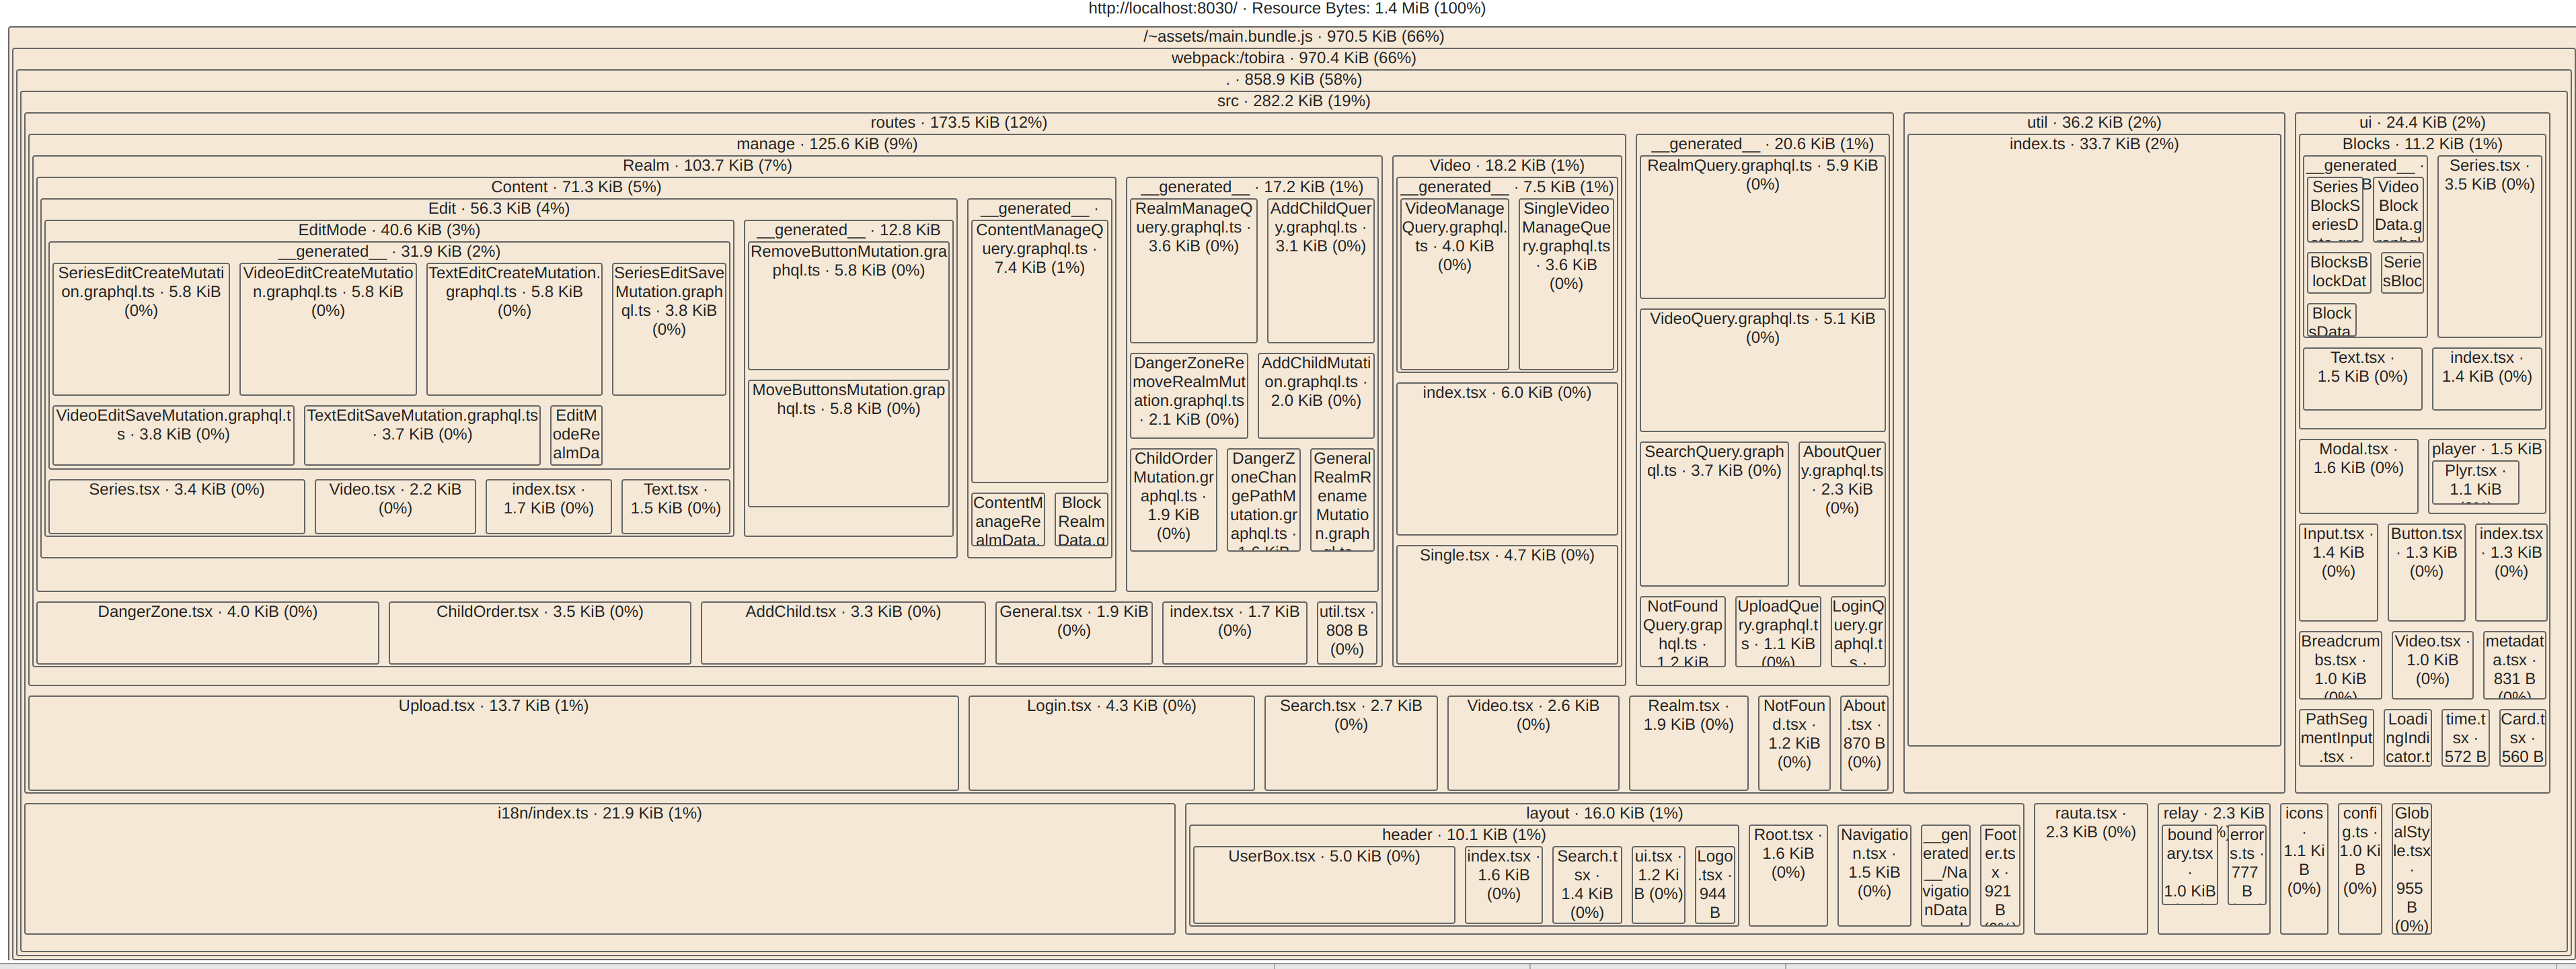2576x969 pixels.
Task: Select the main.bundle.js header bar
Action: (1293, 36)
